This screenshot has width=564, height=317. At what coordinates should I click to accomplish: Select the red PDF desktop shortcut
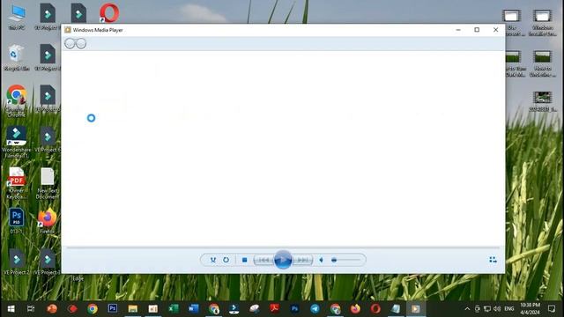click(x=17, y=183)
